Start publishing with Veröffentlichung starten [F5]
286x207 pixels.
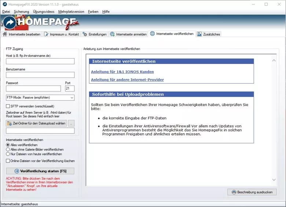pyautogui.click(x=40, y=171)
